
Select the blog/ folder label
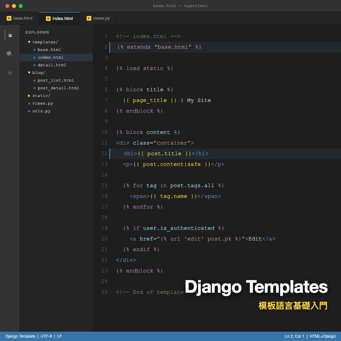tap(39, 73)
